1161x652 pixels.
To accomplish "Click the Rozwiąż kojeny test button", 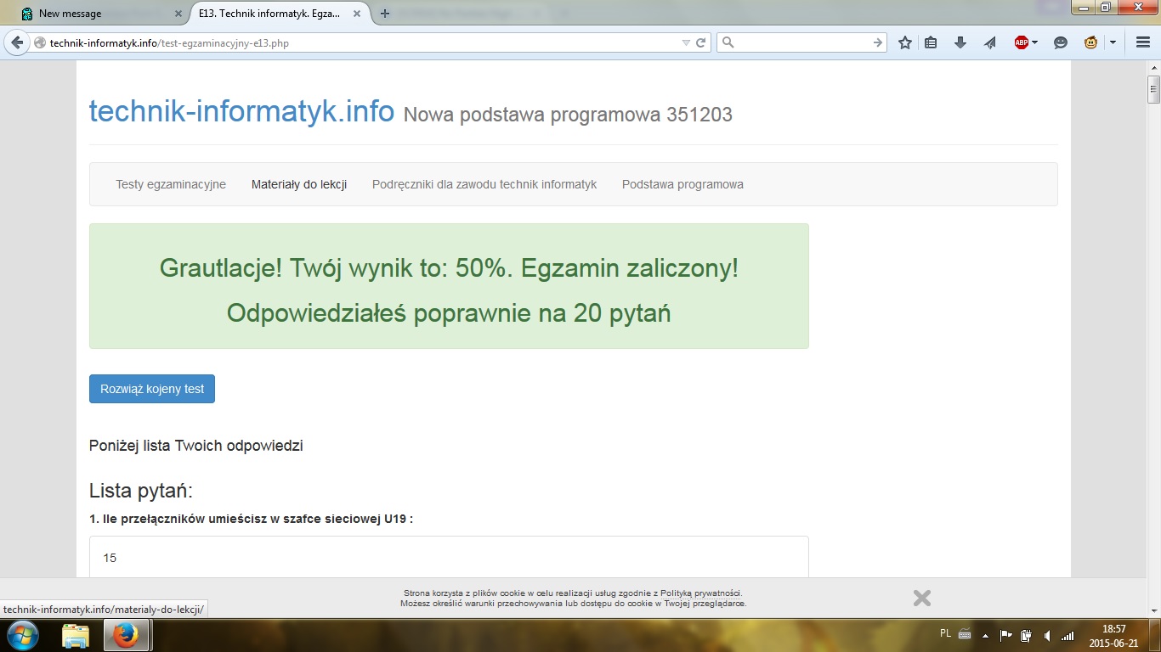I will click(x=152, y=389).
